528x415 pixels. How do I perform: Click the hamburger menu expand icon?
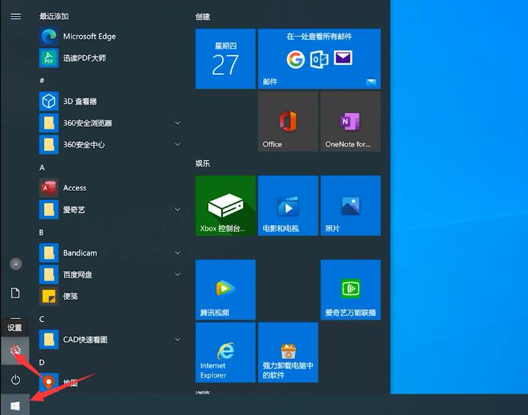tap(15, 17)
